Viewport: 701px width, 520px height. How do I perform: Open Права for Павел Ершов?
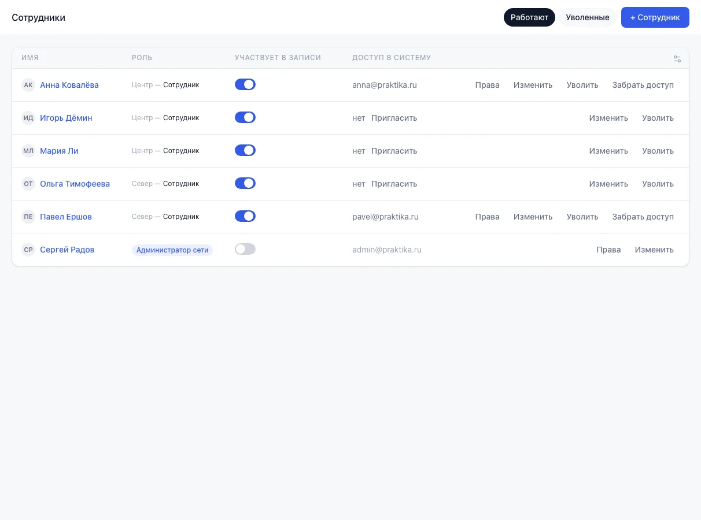(x=488, y=217)
